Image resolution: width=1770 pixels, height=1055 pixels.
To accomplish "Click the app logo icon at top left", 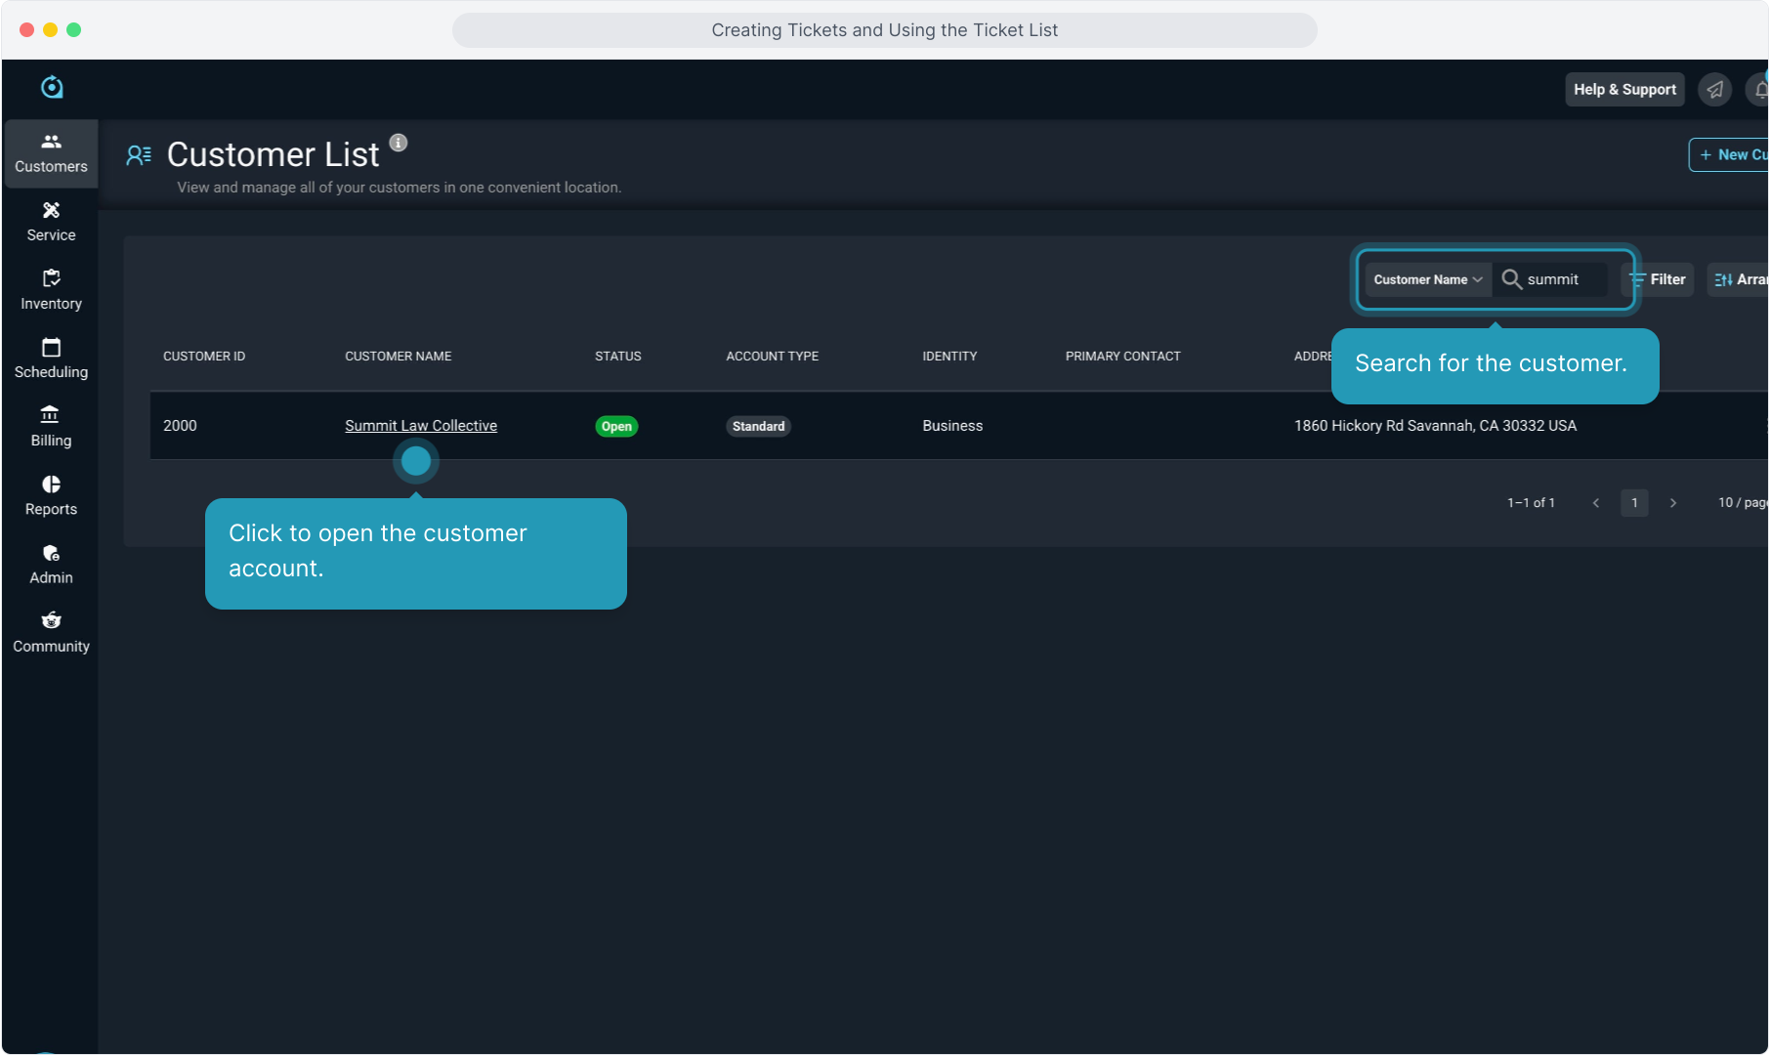I will (x=52, y=88).
